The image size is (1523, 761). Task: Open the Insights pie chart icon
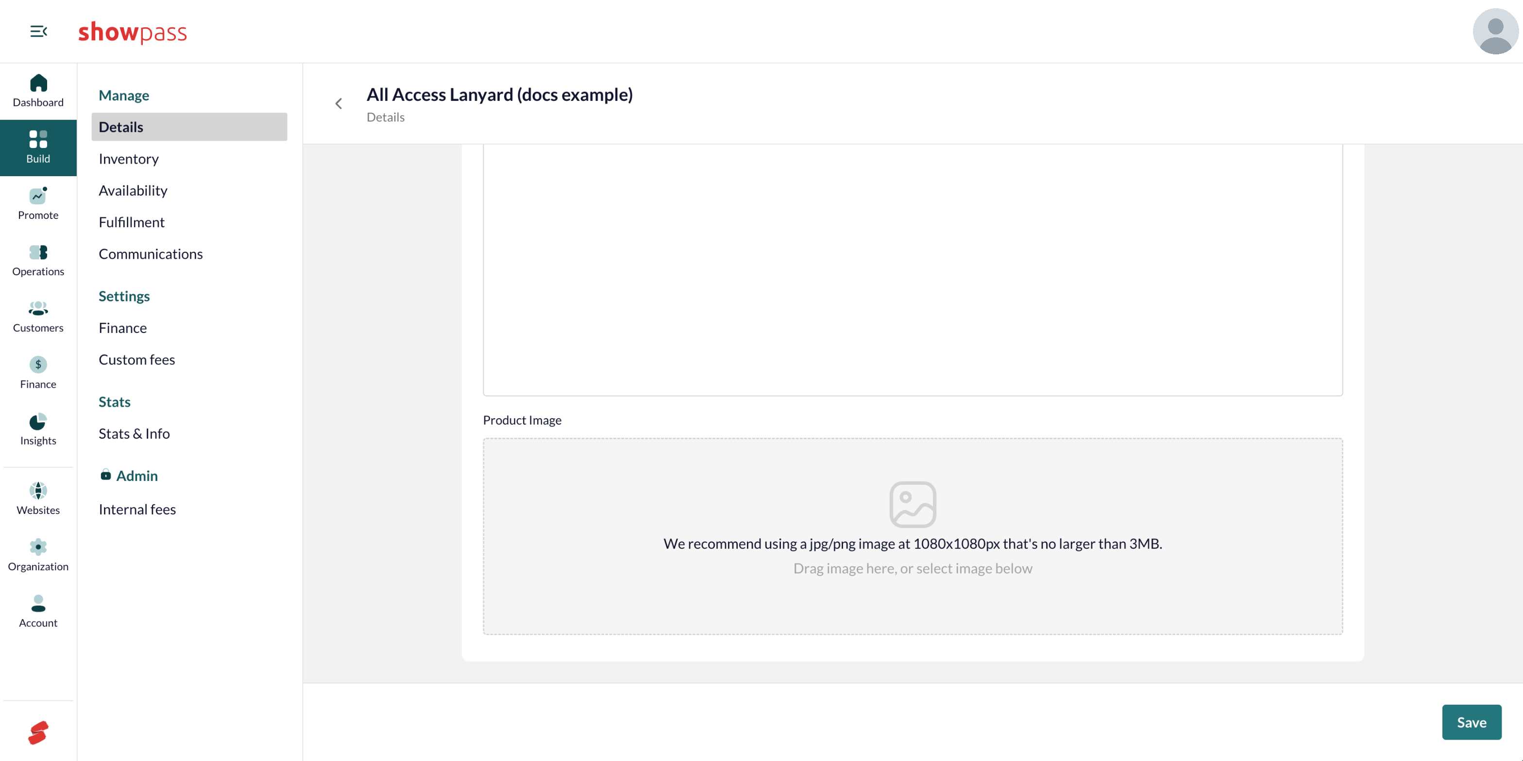pyautogui.click(x=38, y=421)
